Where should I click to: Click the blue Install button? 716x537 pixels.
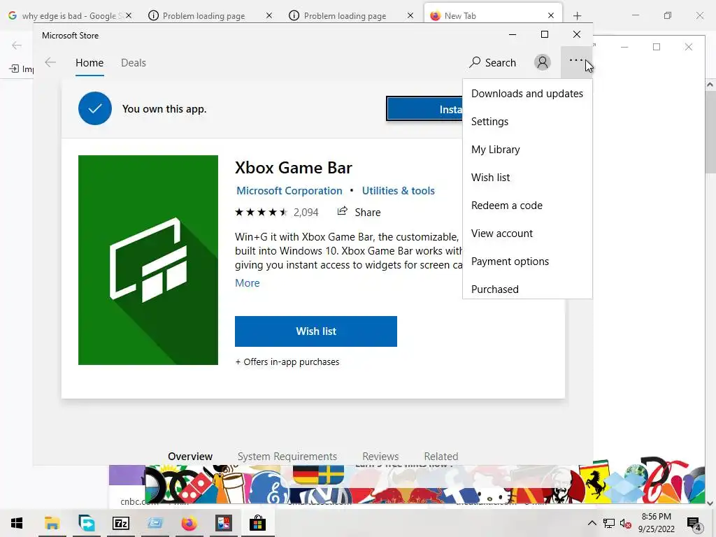pos(424,109)
